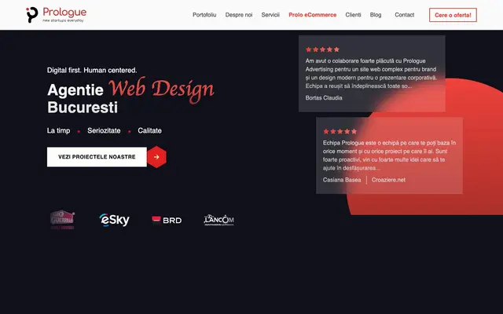Open the Portofoliu menu item
The height and width of the screenshot is (314, 503).
[204, 15]
